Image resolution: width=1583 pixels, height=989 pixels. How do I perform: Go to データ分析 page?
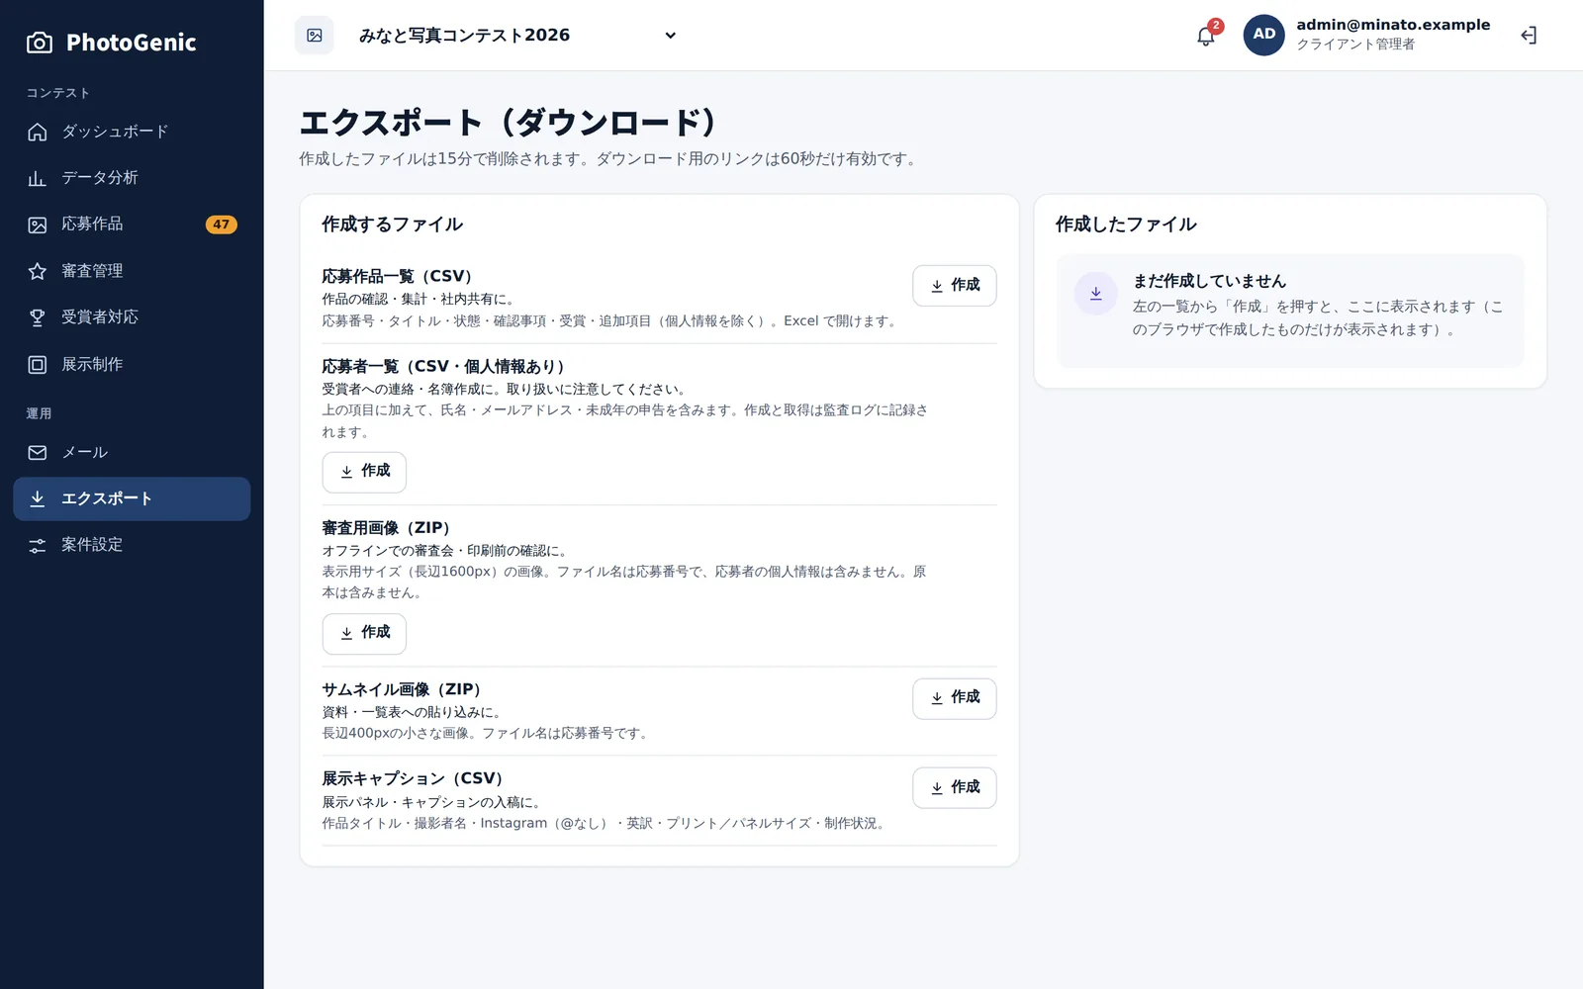132,178
